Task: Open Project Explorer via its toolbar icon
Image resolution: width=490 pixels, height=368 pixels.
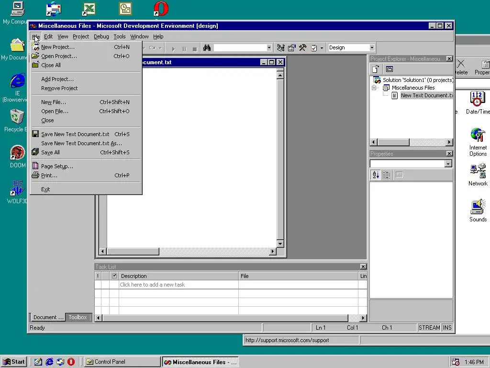Action: [x=280, y=48]
